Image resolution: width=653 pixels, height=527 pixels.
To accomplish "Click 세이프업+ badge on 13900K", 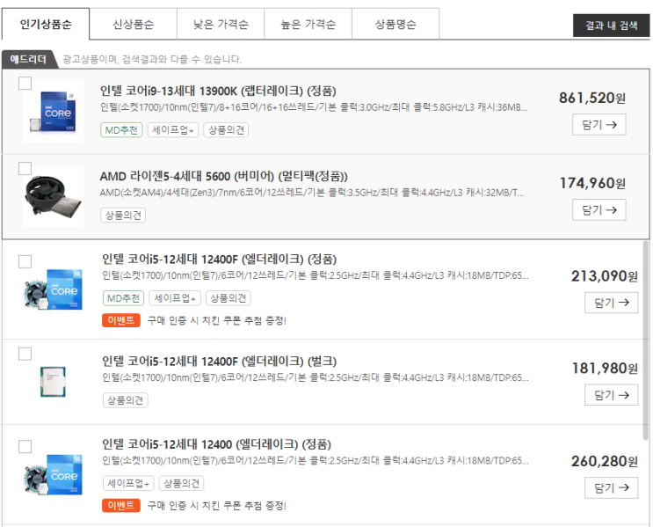I will click(173, 130).
